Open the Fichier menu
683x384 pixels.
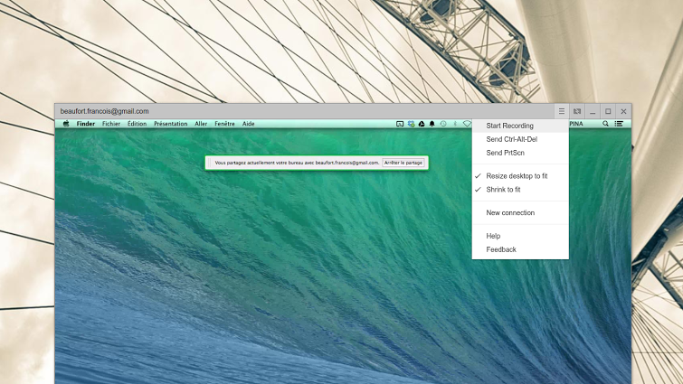coord(111,124)
